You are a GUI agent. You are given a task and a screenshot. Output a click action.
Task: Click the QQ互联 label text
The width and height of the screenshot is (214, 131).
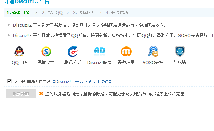pyautogui.click(x=19, y=63)
